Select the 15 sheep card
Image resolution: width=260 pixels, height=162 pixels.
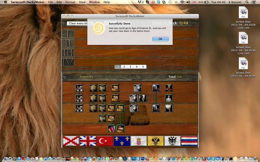134,98
